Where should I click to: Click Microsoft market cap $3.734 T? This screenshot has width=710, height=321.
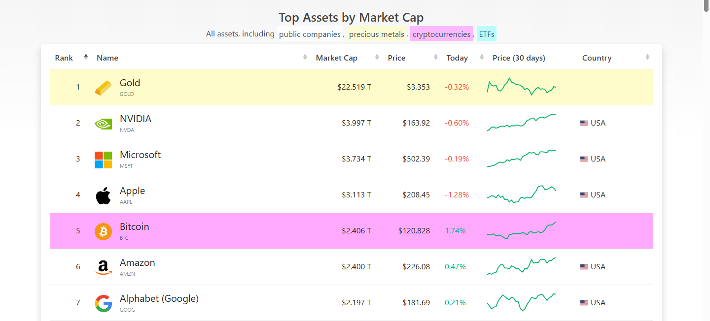[356, 159]
